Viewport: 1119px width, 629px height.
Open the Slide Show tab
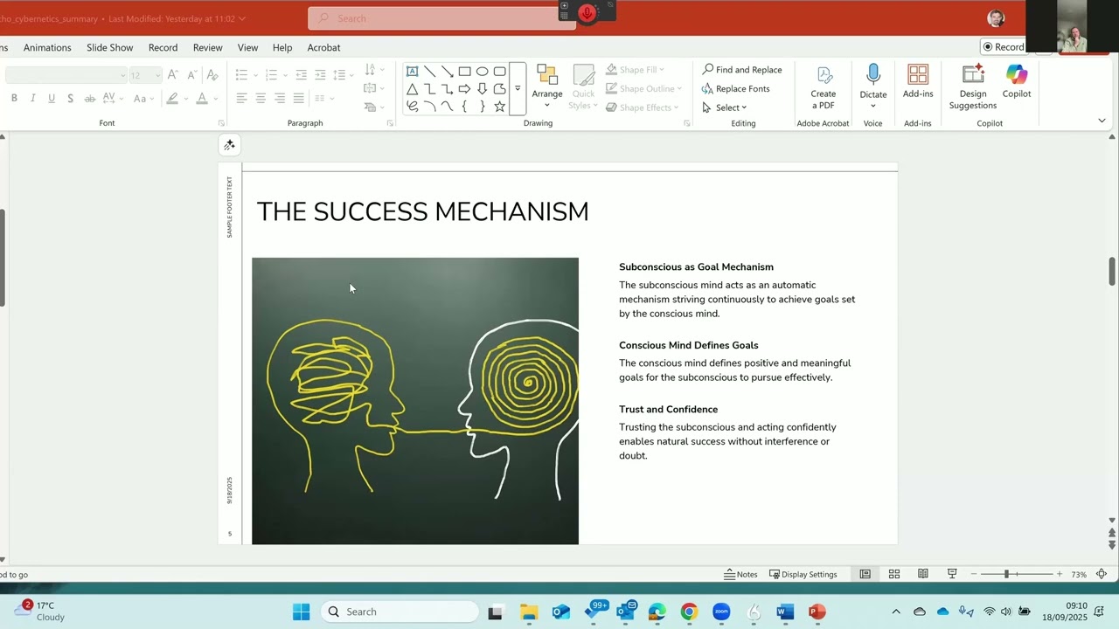click(x=110, y=47)
